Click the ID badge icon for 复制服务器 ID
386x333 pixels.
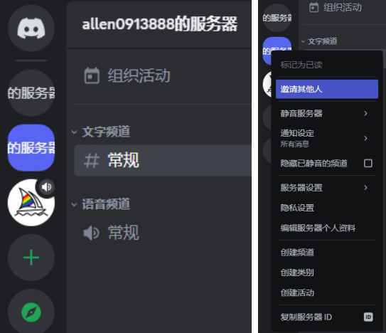point(368,317)
